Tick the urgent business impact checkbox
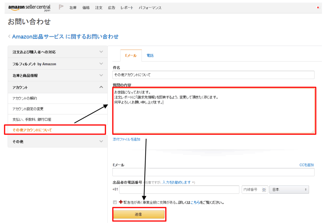Screen dimensions: 327x223 115,202
